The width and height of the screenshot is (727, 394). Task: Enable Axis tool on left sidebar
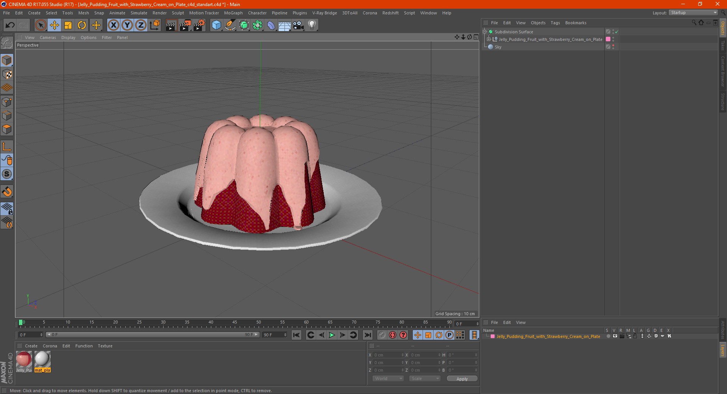7,147
